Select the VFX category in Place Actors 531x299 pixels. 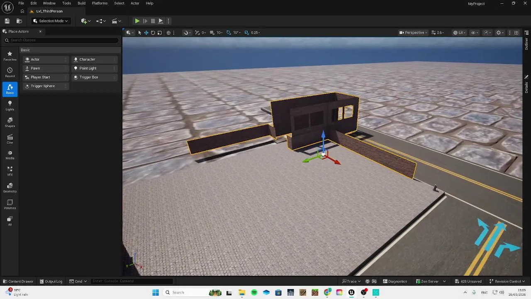[10, 171]
